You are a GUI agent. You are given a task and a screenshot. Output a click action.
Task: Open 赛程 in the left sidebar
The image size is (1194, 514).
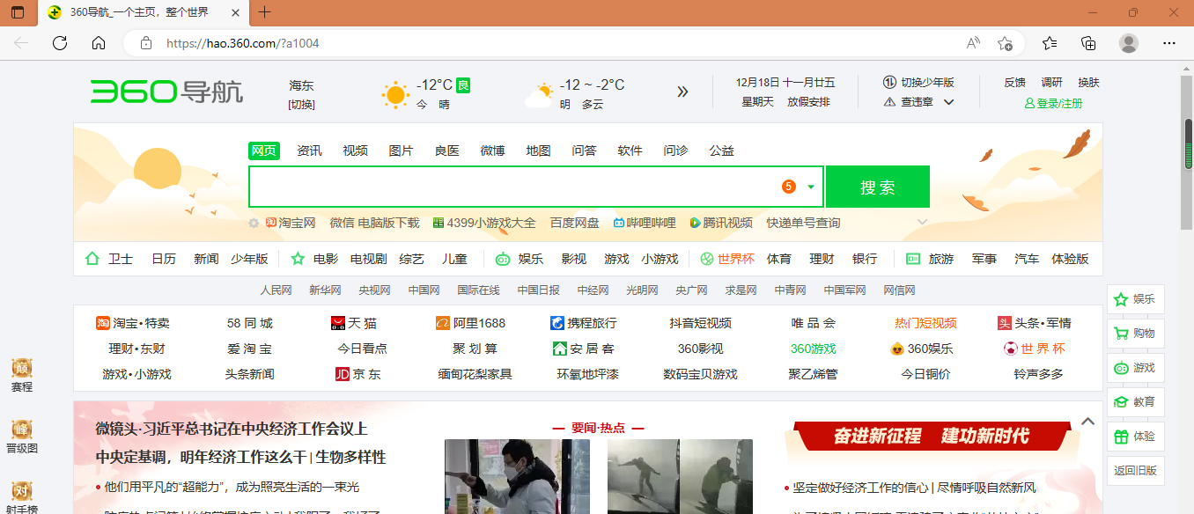22,375
